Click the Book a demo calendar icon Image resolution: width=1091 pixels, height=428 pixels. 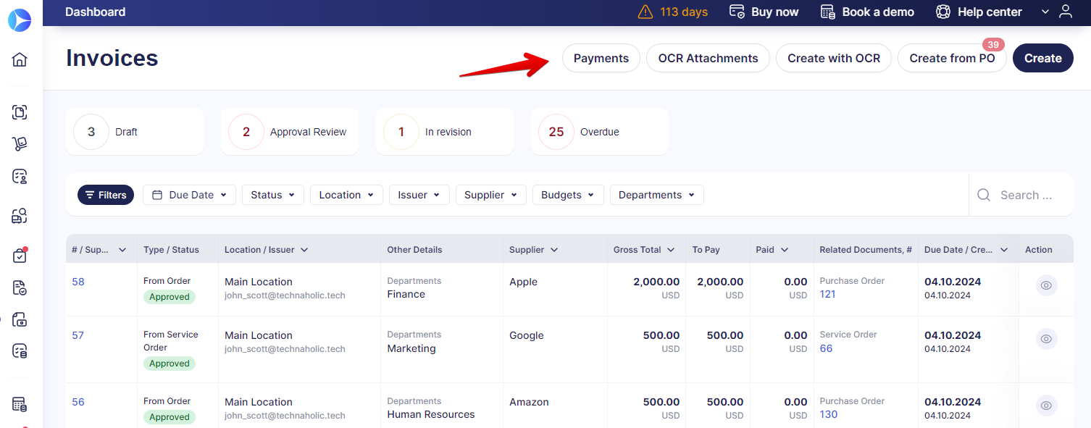827,12
